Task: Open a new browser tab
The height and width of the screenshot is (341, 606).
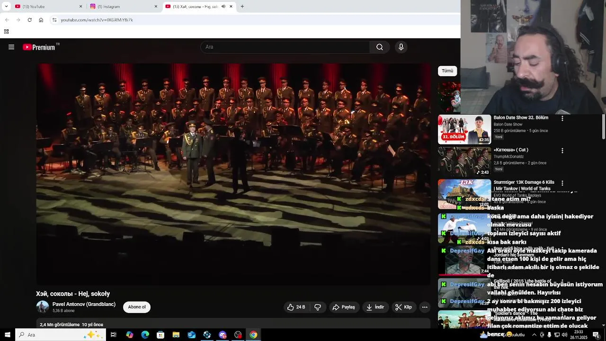Action: pyautogui.click(x=242, y=7)
